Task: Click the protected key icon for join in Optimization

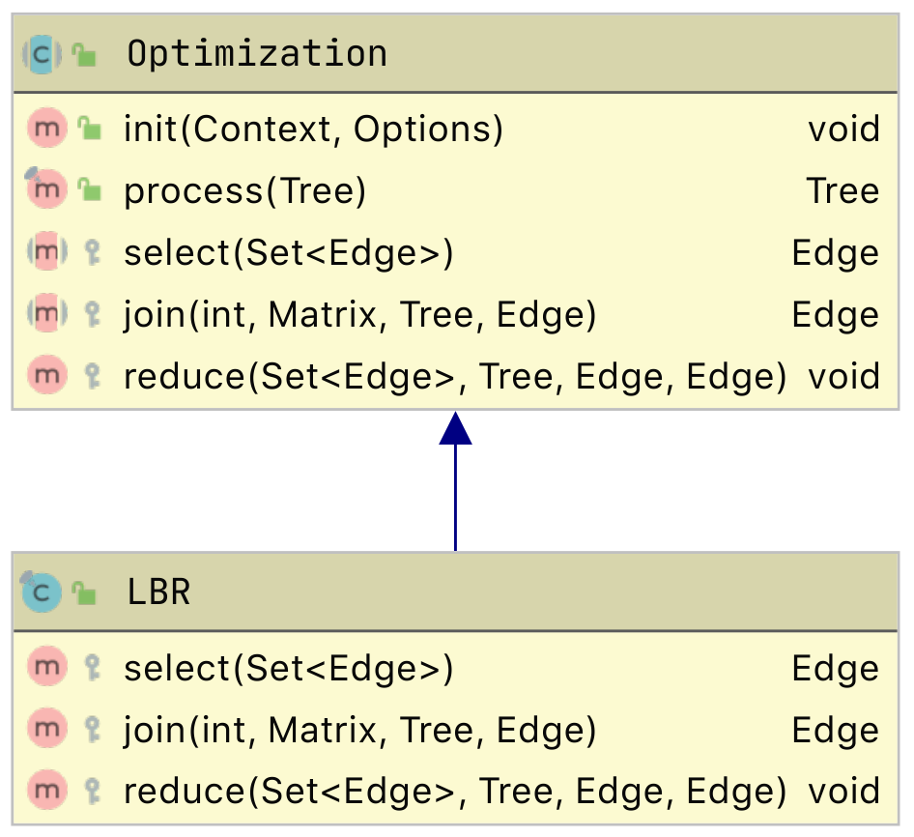Action: coord(93,314)
